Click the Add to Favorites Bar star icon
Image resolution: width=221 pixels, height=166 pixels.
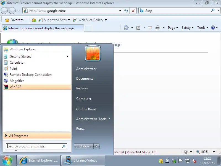(x=34, y=20)
